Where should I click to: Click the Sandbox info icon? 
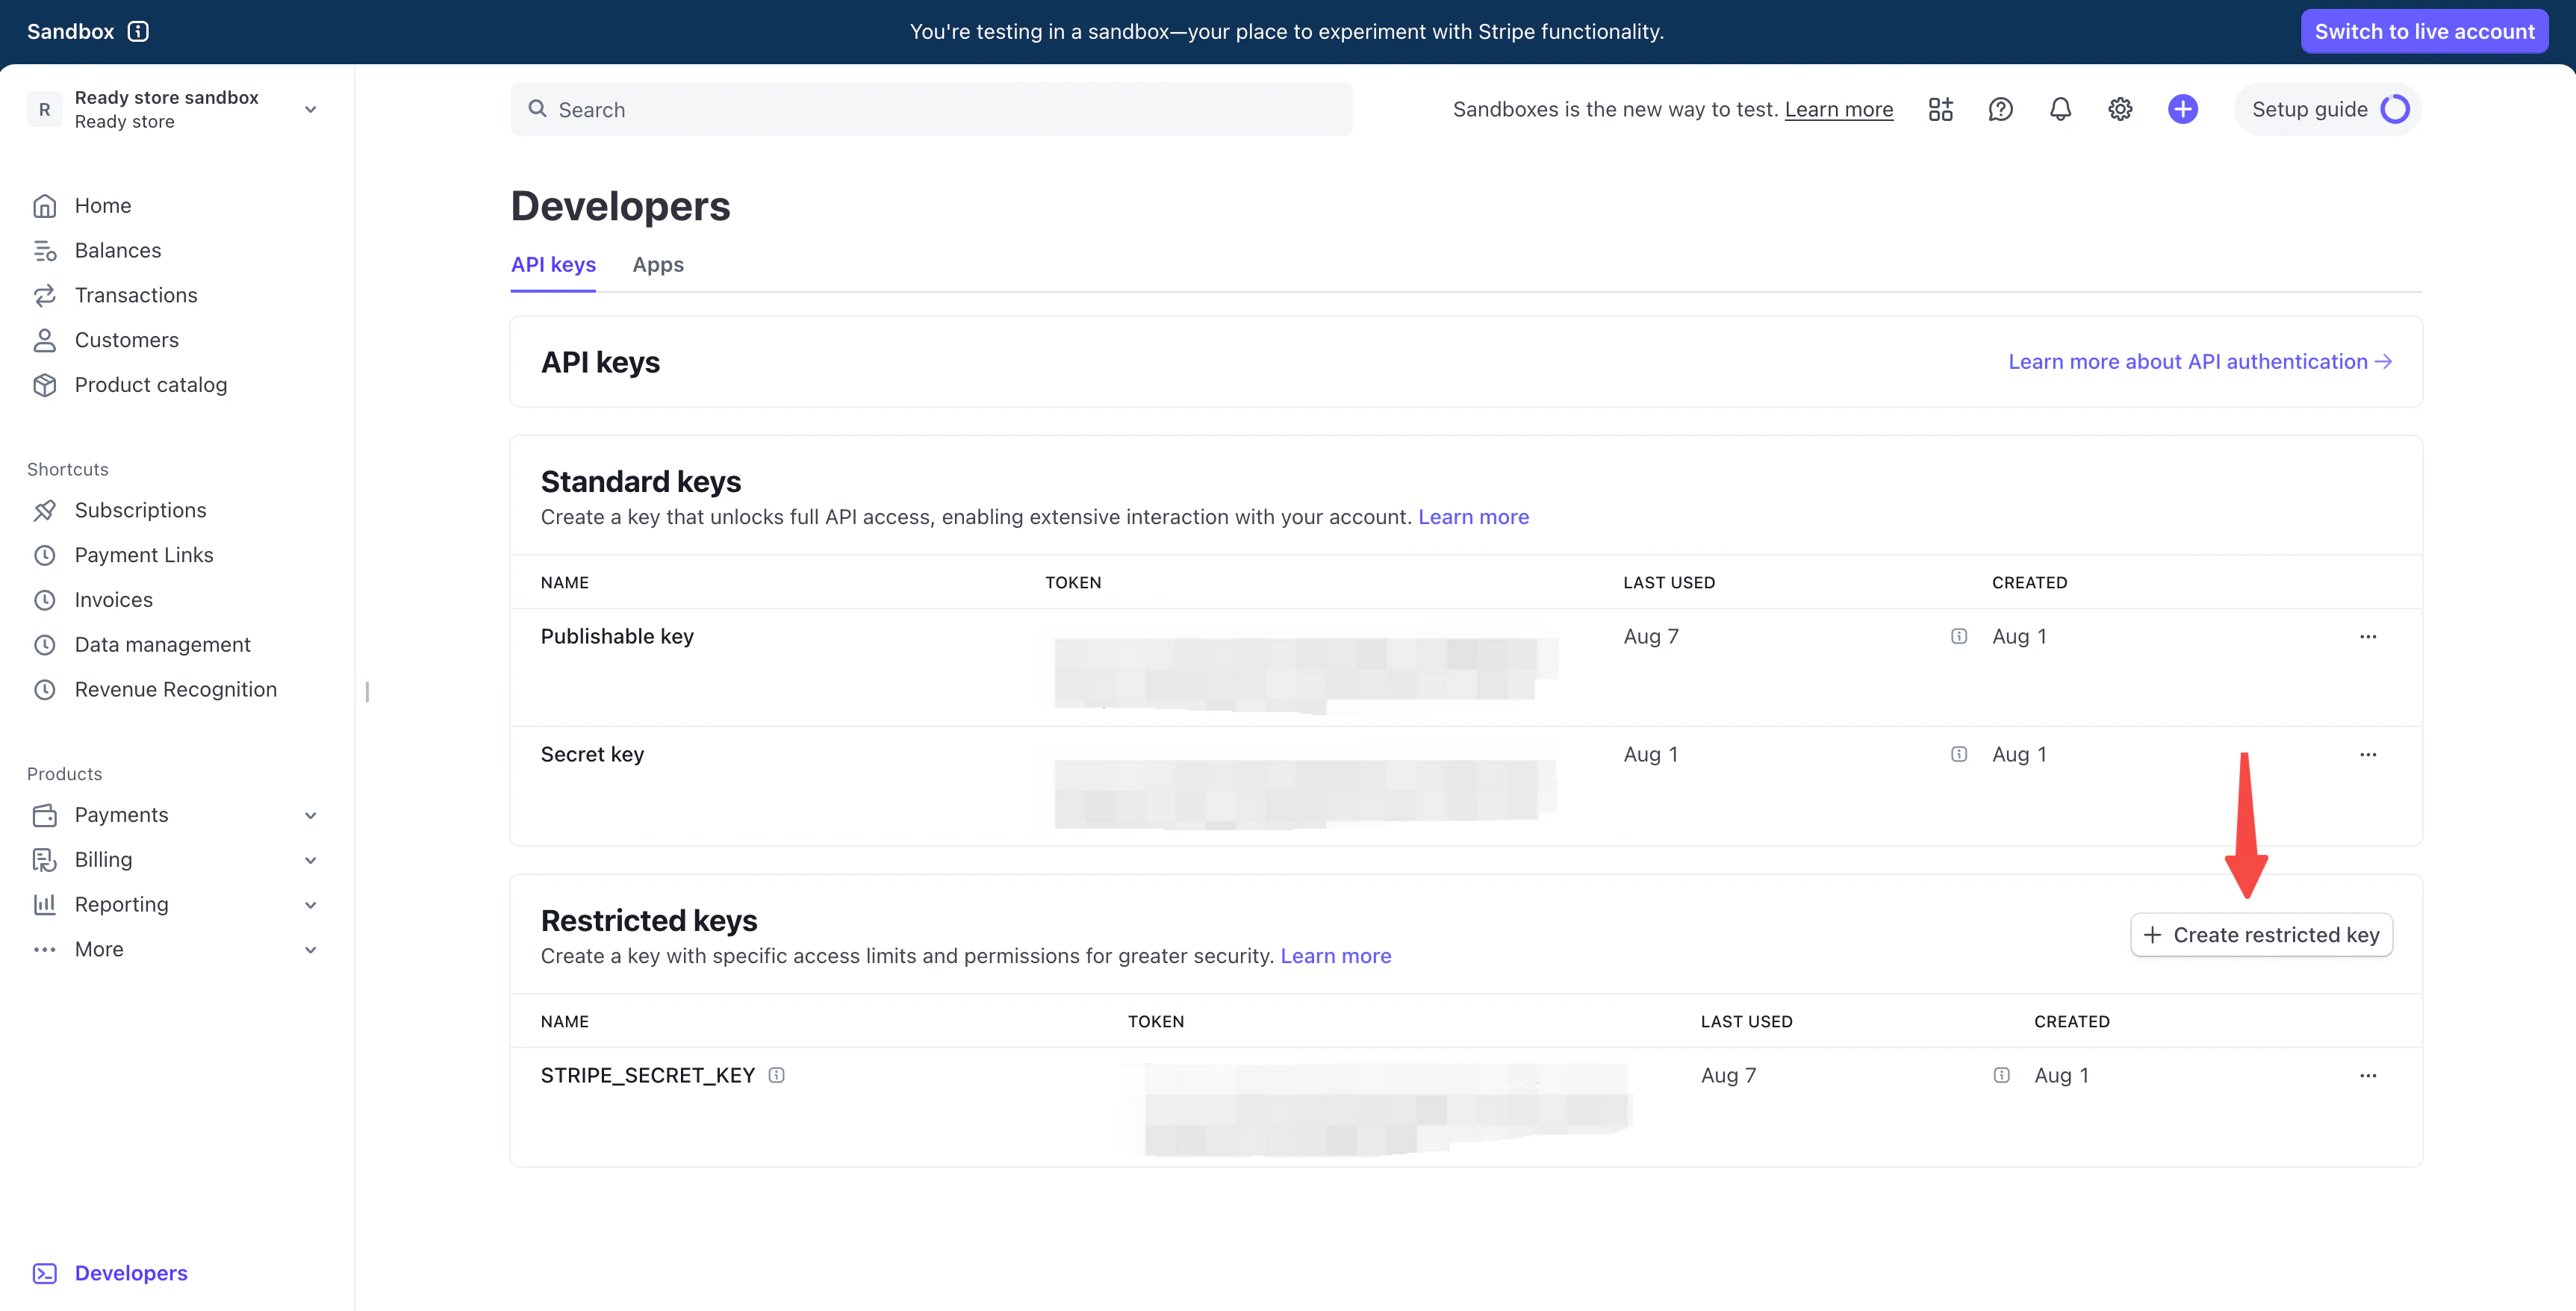click(138, 31)
